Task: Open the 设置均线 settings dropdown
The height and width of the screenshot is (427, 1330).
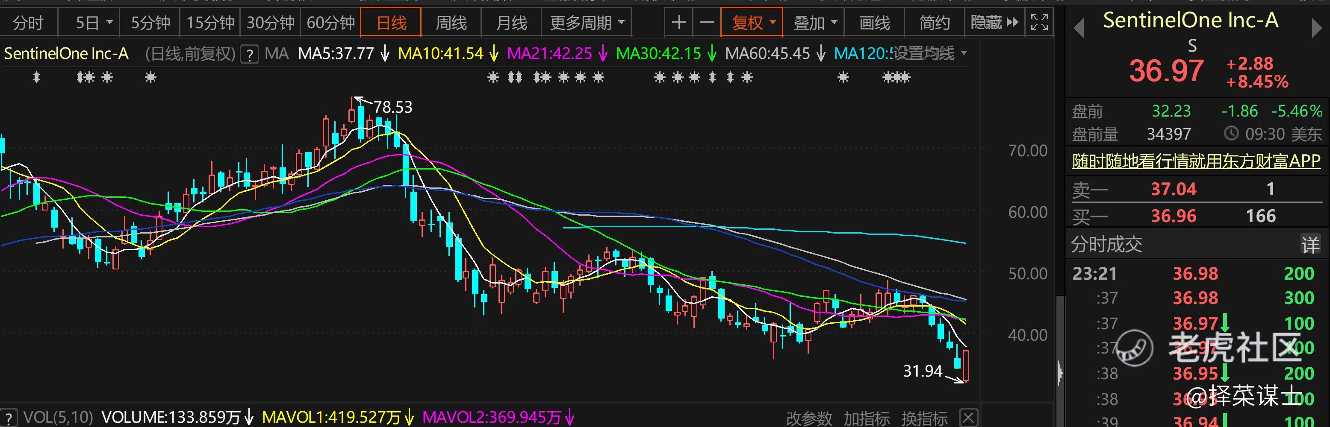Action: (929, 53)
